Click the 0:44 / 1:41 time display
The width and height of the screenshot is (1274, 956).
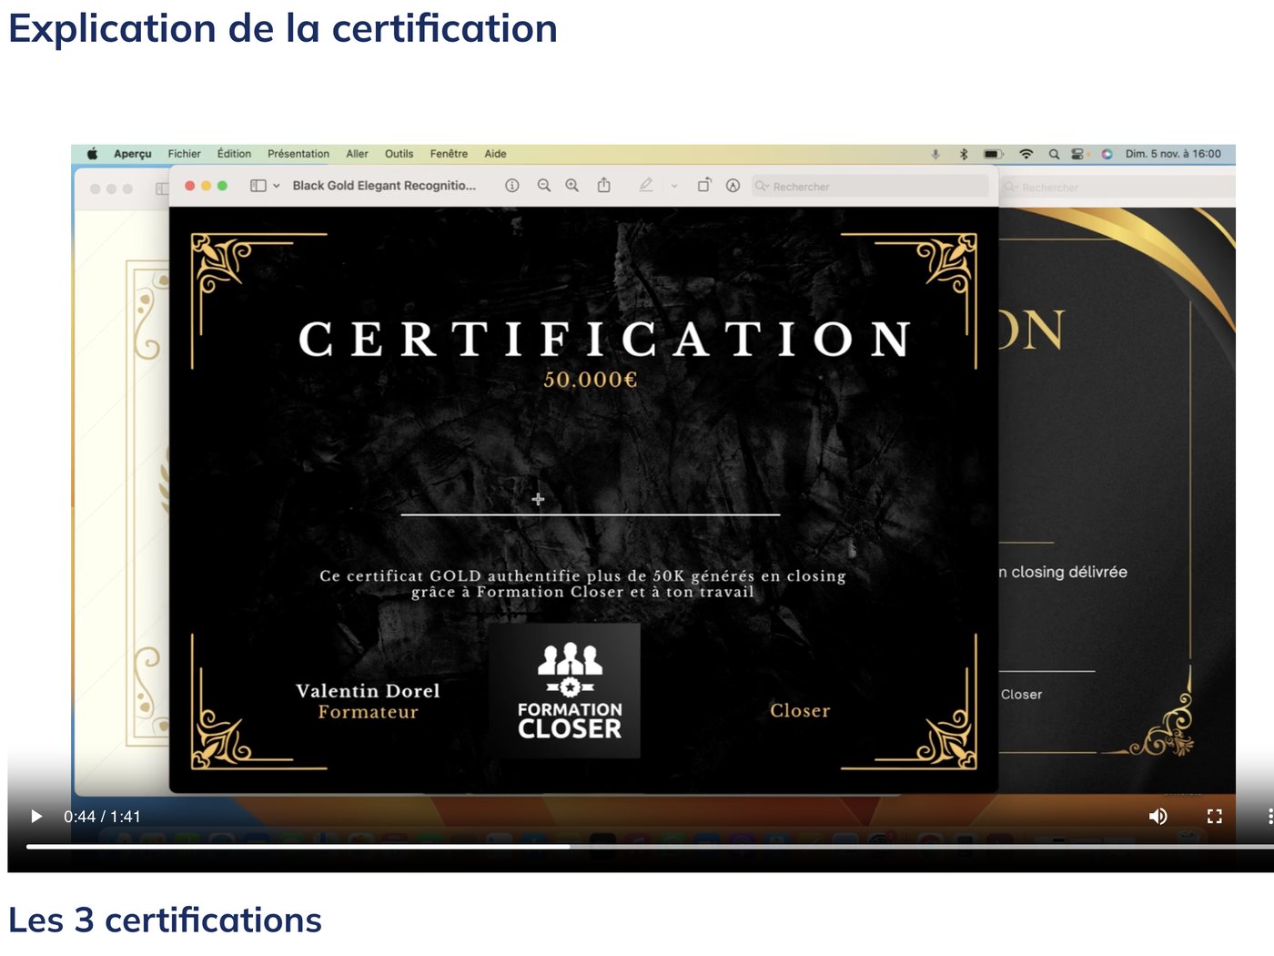tap(102, 817)
